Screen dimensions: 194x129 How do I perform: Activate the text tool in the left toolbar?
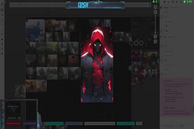tap(2, 25)
